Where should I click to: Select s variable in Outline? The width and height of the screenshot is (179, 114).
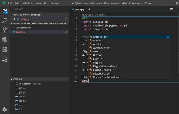(39, 105)
